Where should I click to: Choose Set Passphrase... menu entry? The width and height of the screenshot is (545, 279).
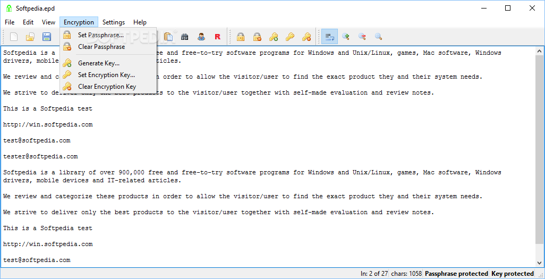[108, 35]
